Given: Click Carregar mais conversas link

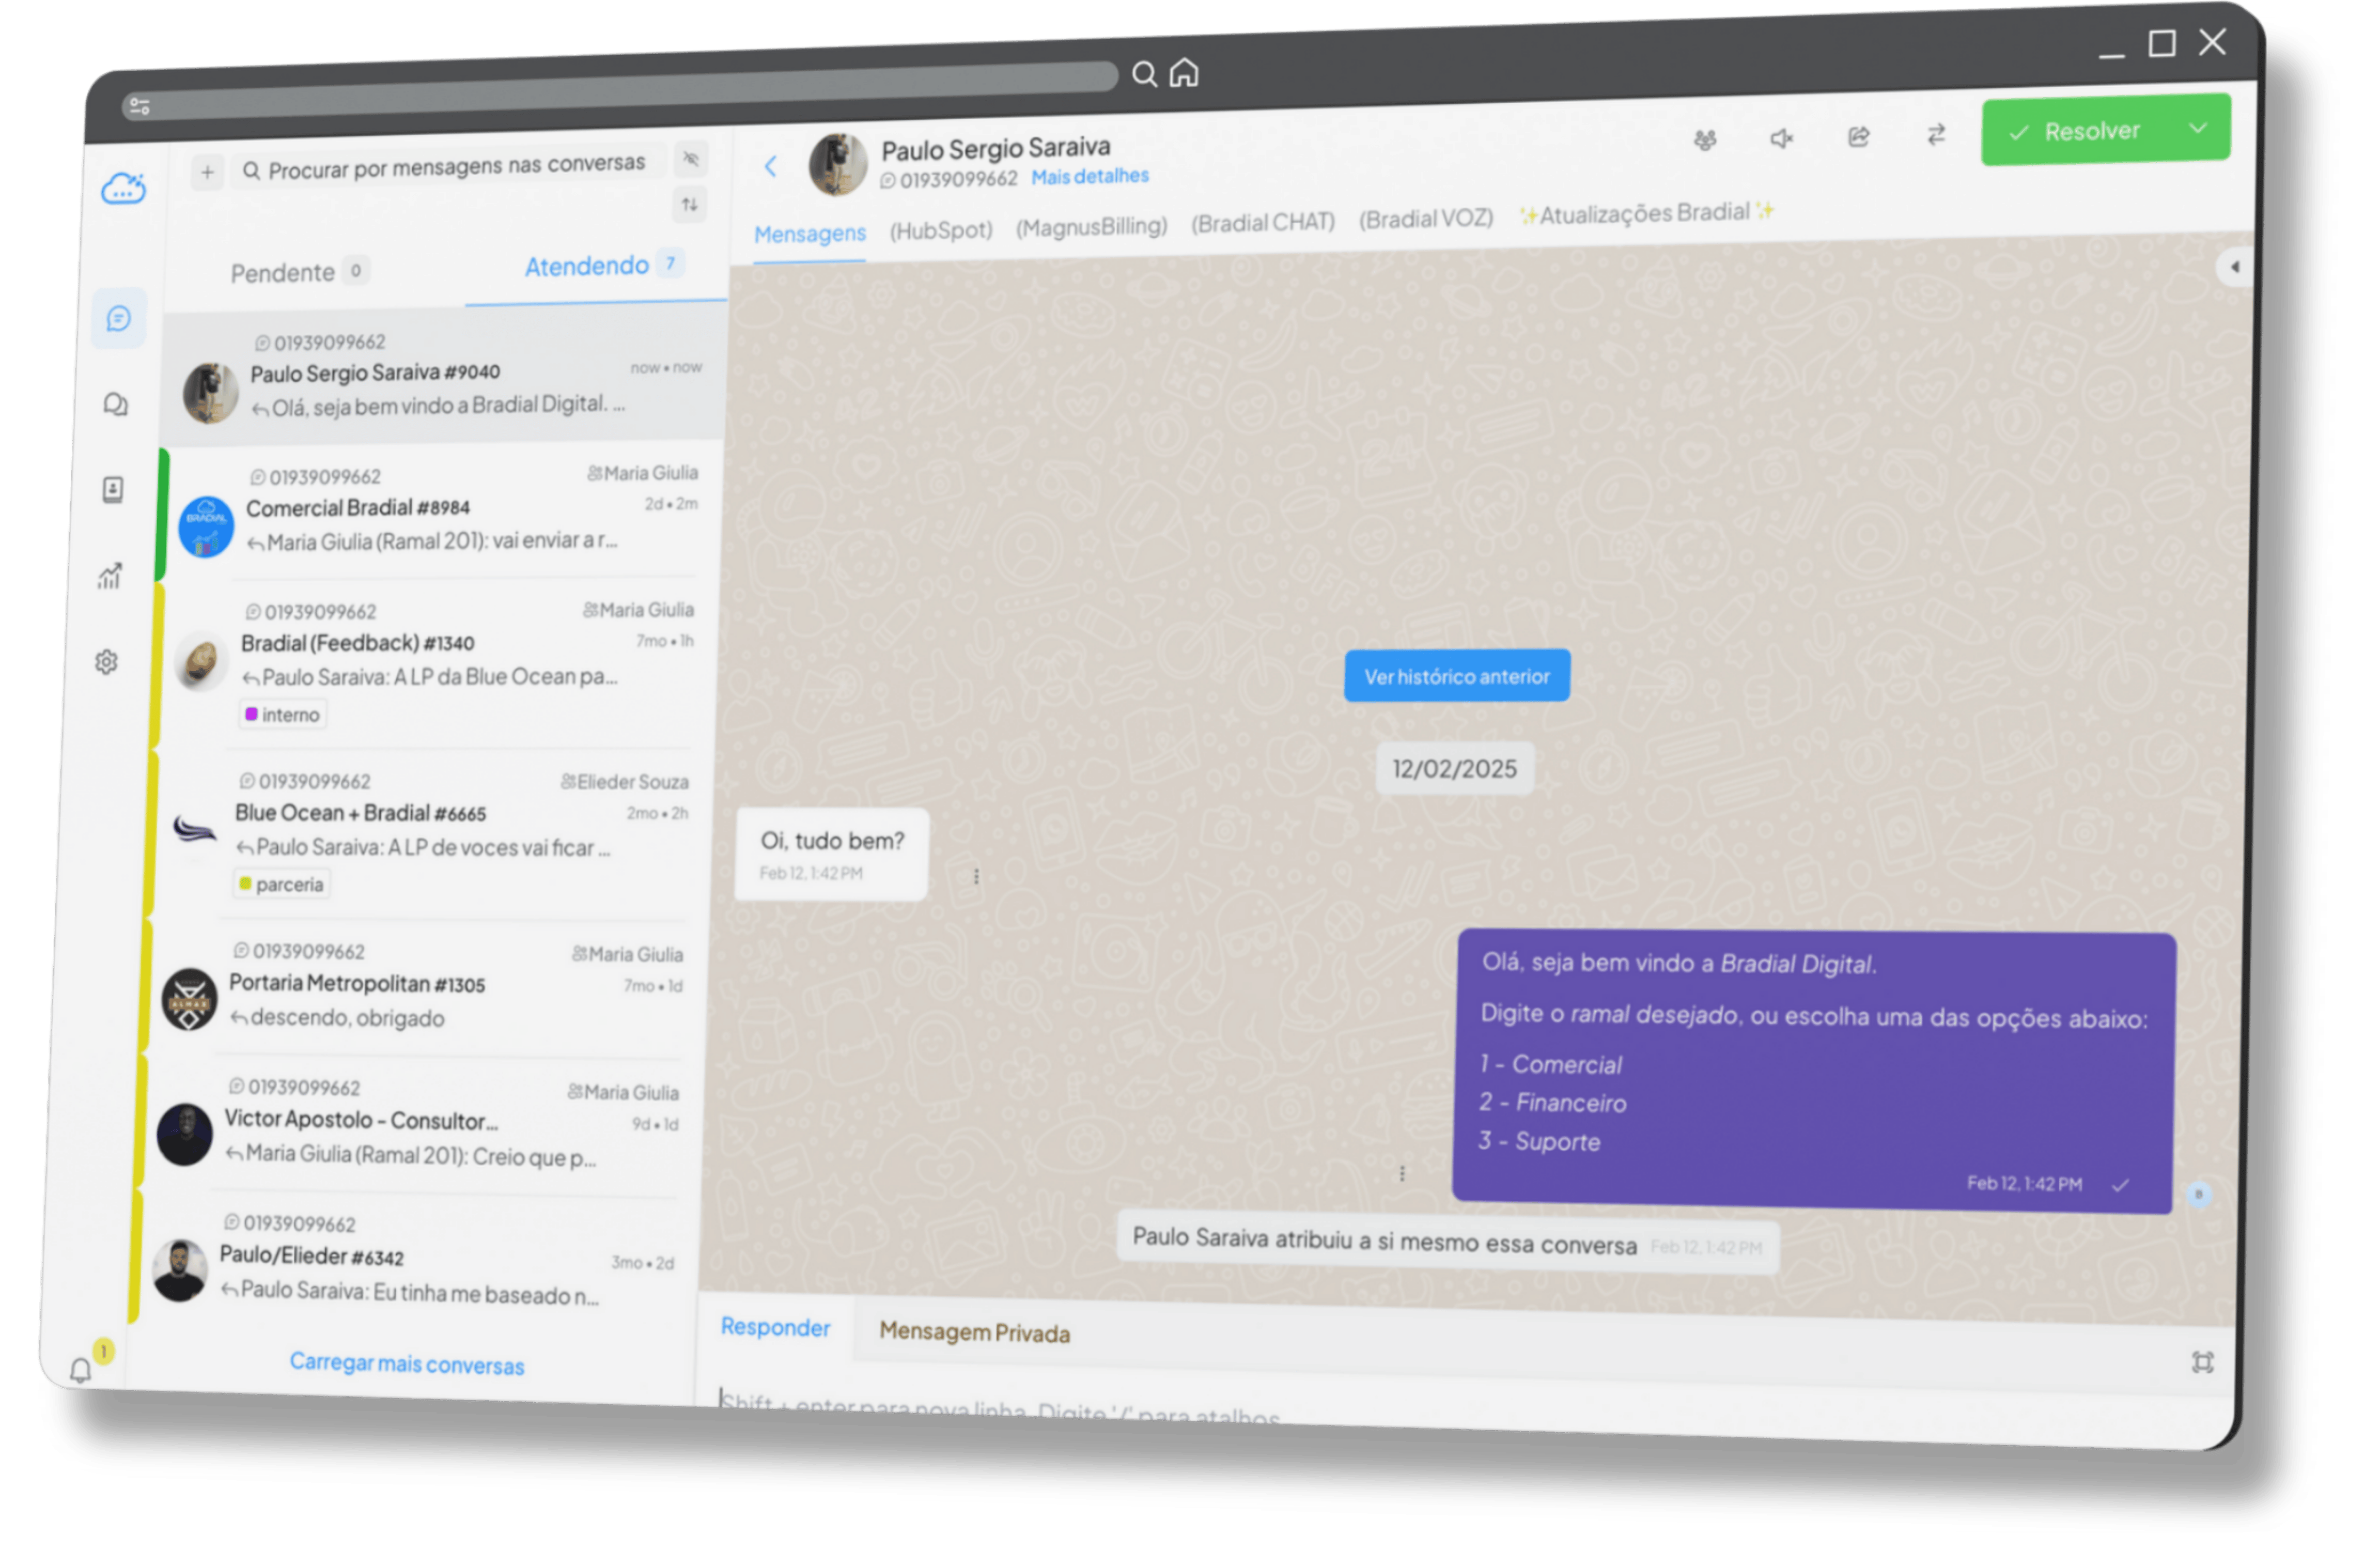Looking at the screenshot, I should [407, 1364].
